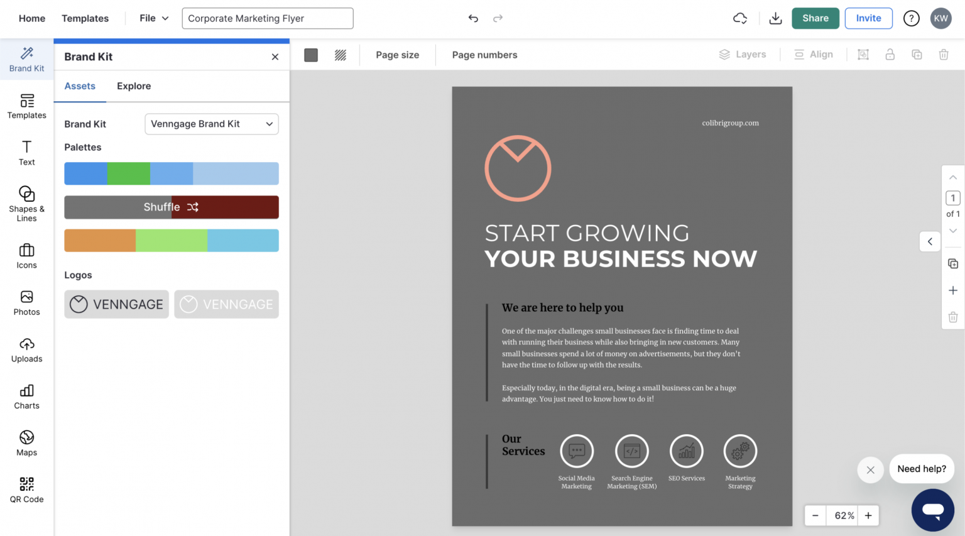Open the Charts panel
The image size is (965, 536).
coord(26,397)
